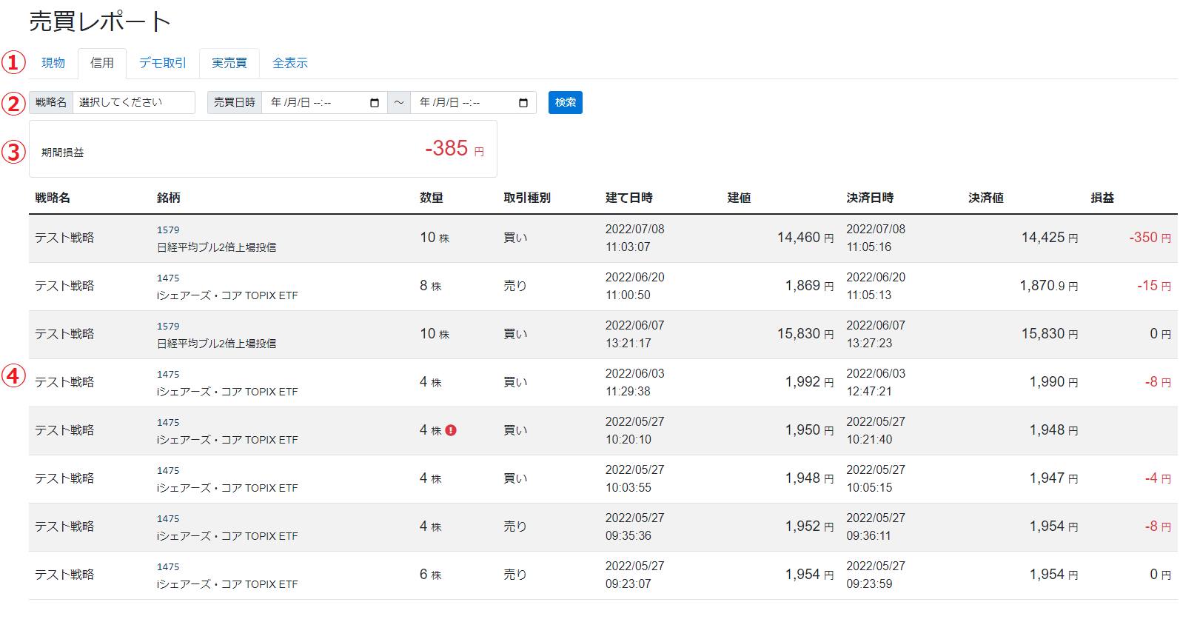Show all trades with 全表示 tab
Screen dimensions: 1180x622
(290, 63)
